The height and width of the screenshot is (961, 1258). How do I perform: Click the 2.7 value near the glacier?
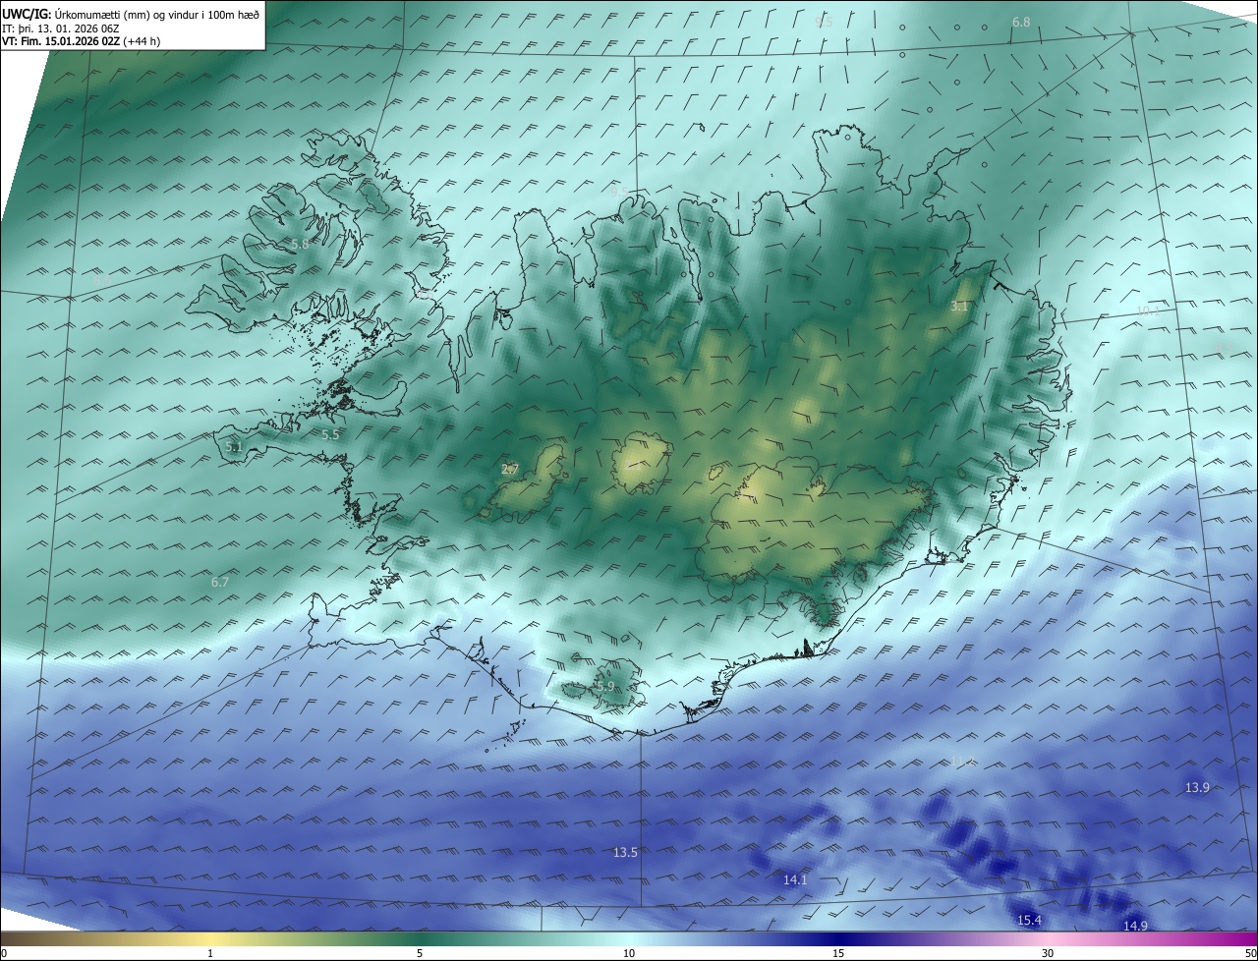[x=510, y=470]
